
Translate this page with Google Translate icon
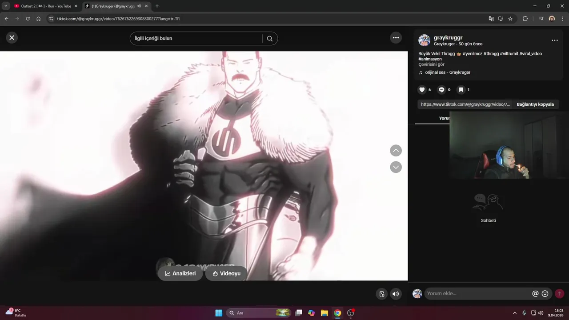tap(491, 19)
